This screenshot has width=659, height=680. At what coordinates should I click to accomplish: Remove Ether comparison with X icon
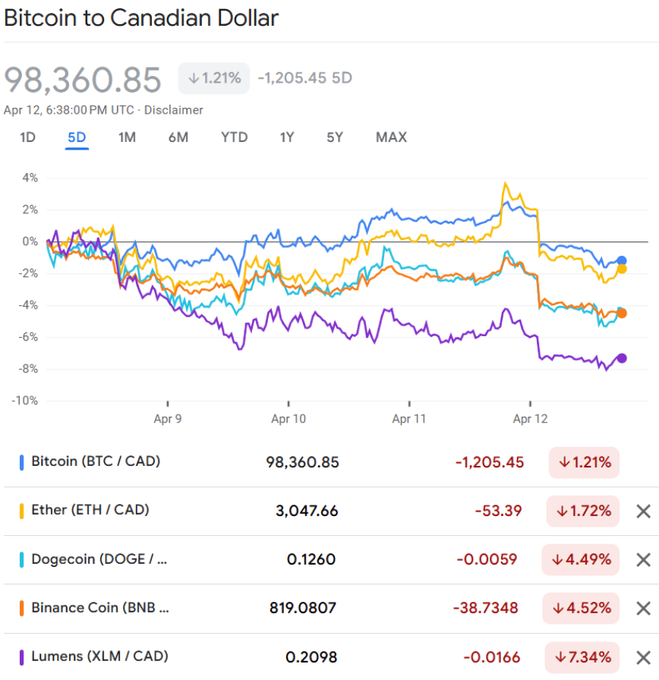click(x=643, y=512)
